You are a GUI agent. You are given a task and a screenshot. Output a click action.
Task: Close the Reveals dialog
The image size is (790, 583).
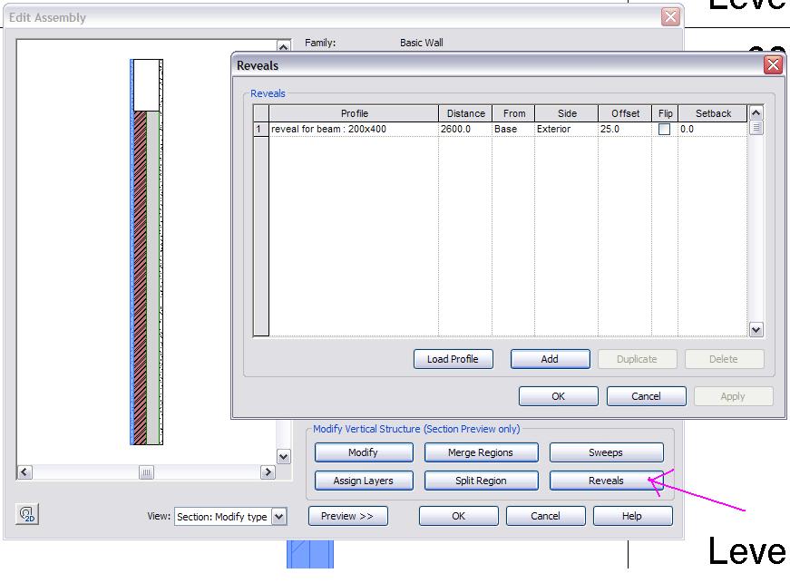(x=773, y=65)
